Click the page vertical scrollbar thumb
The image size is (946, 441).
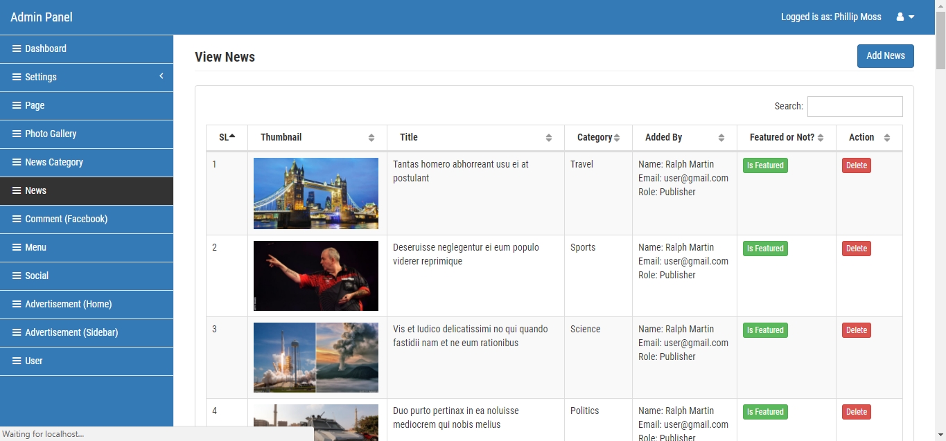coord(940,42)
